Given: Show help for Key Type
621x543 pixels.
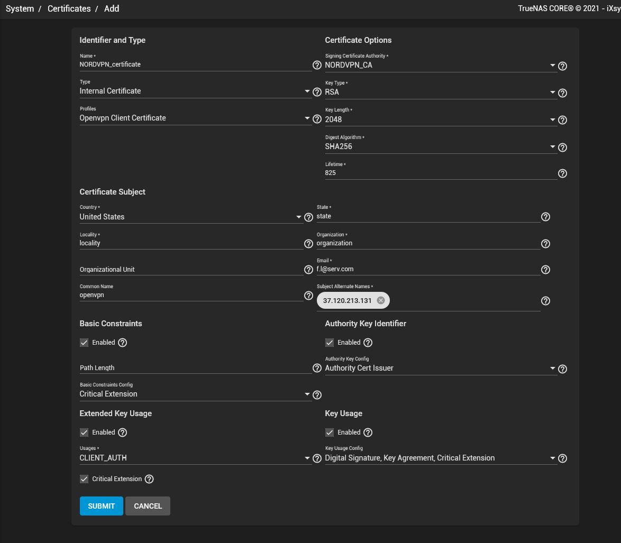Looking at the screenshot, I should [x=562, y=93].
